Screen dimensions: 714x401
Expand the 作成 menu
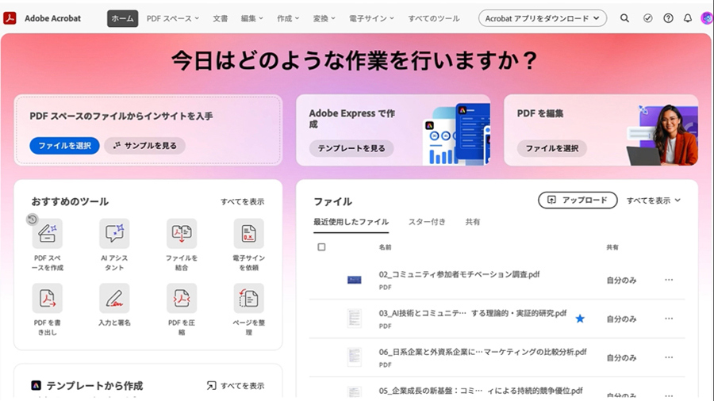[288, 18]
